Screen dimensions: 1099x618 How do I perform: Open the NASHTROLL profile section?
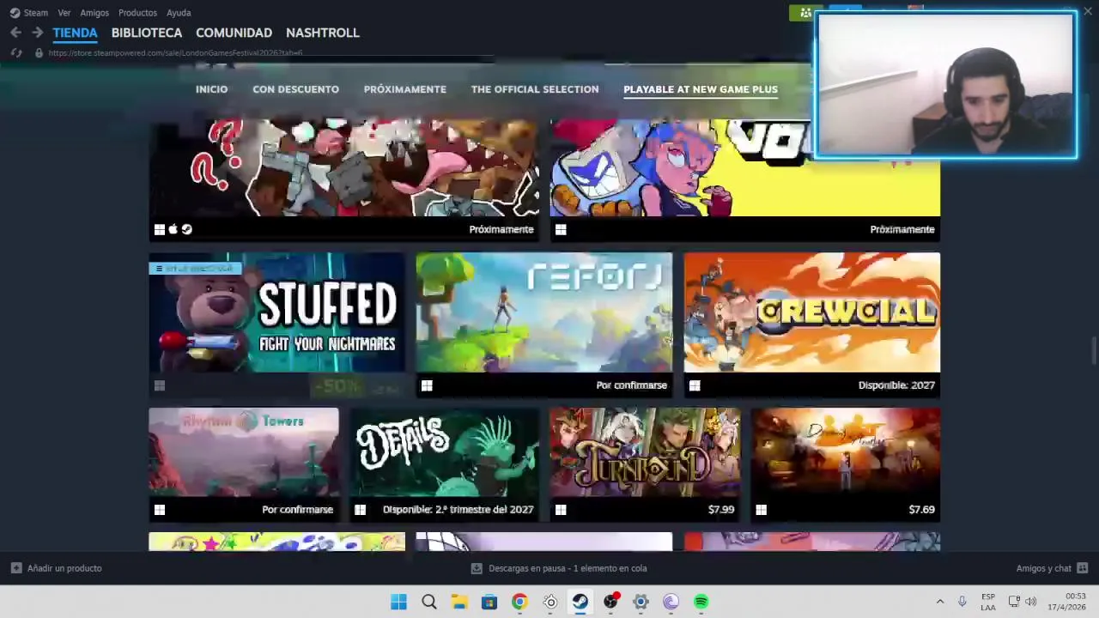coord(323,33)
